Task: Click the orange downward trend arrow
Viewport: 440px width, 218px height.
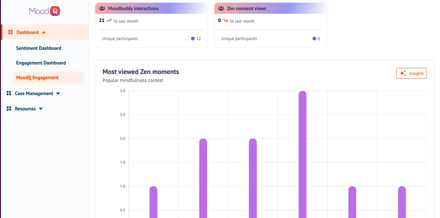Action: coord(225,21)
